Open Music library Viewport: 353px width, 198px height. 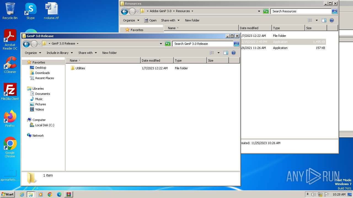pos(39,99)
